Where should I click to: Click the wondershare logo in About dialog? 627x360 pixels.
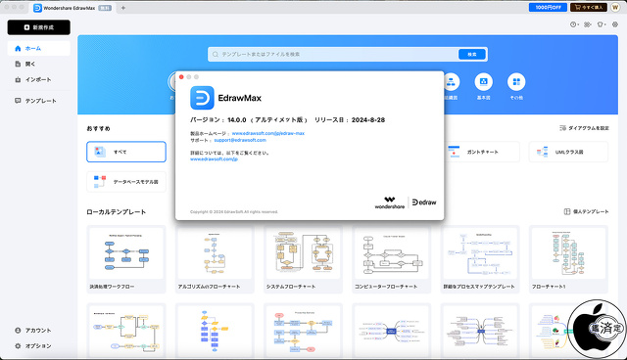390,202
